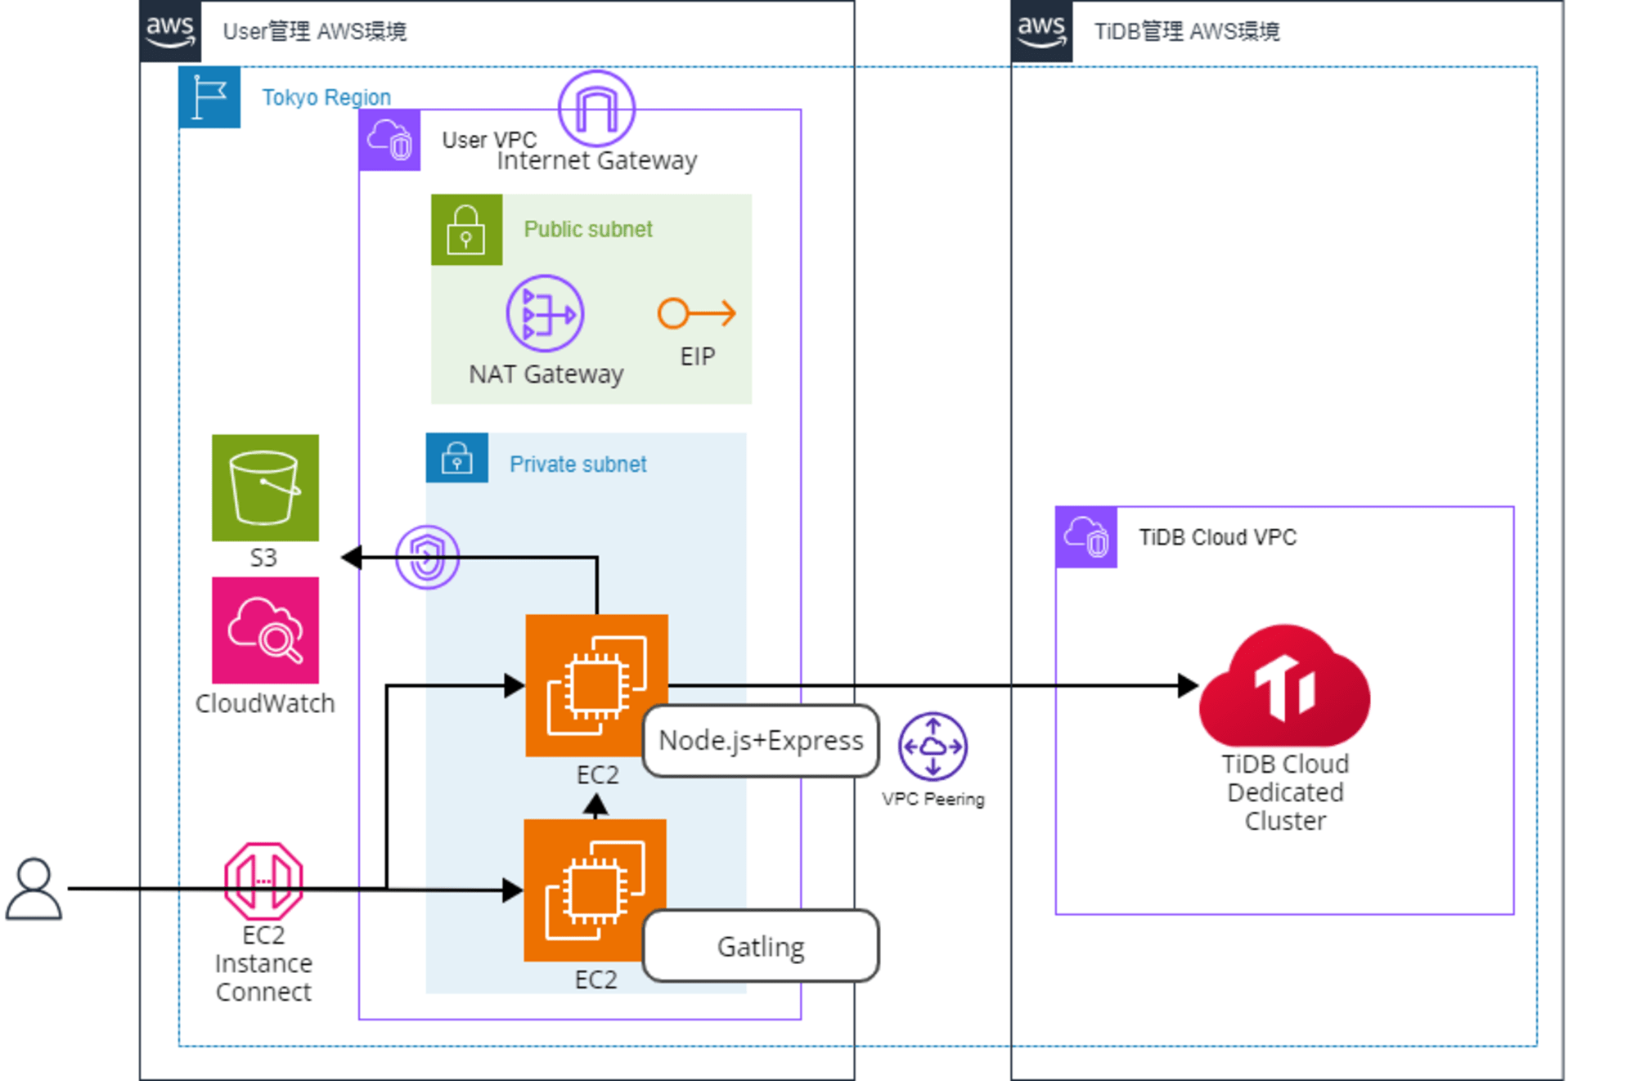Click the TiDB Cloud Dedicated Cluster logo
Image resolution: width=1636 pixels, height=1081 pixels.
tap(1284, 685)
